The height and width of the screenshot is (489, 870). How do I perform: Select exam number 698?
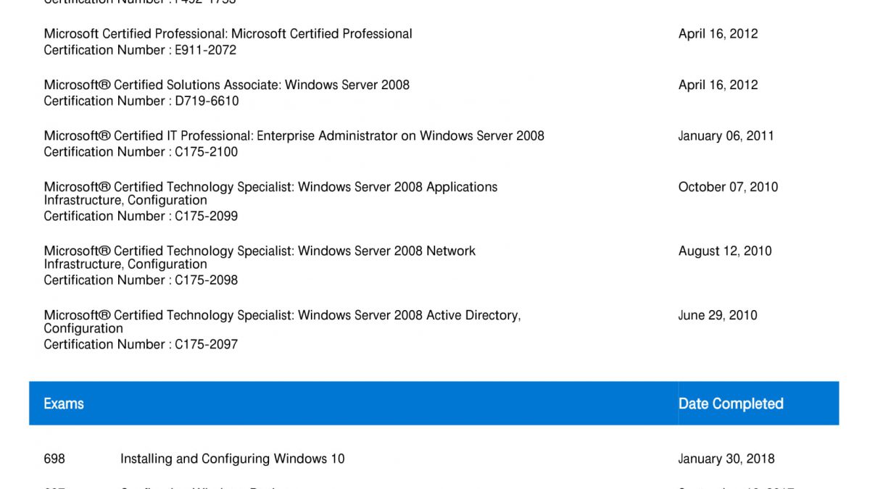[54, 459]
